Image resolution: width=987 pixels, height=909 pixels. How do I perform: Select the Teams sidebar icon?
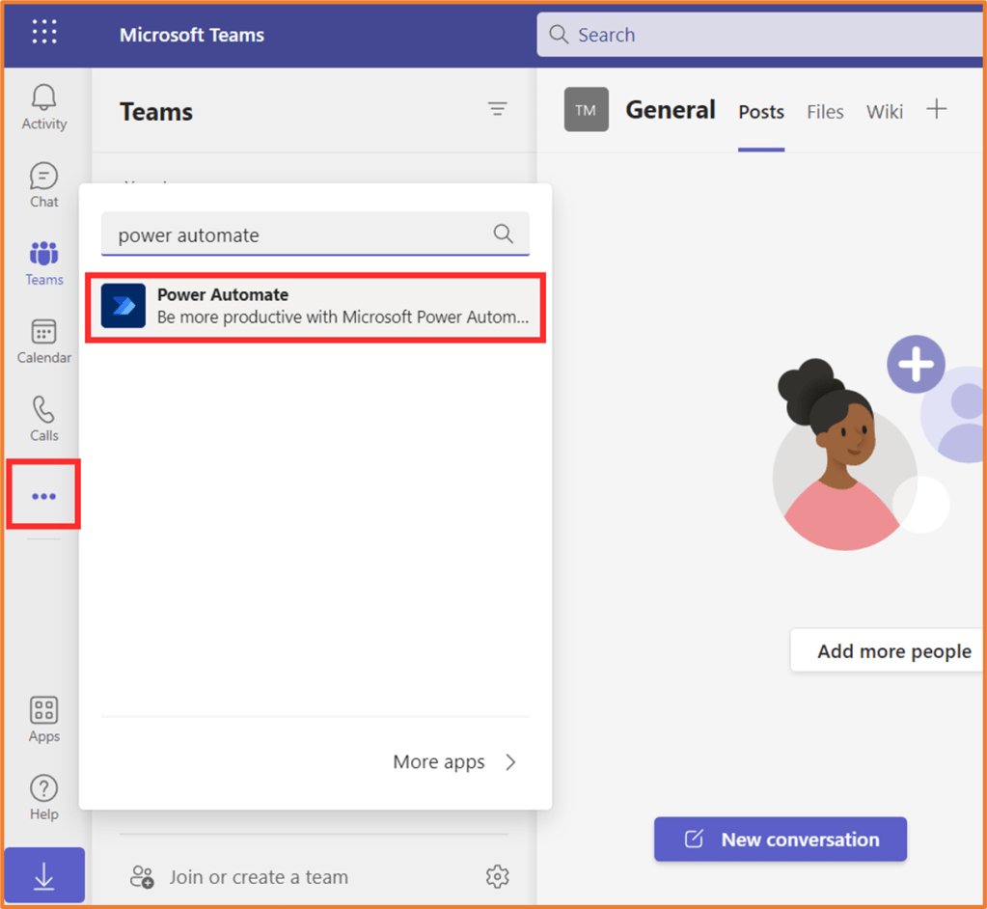click(44, 262)
